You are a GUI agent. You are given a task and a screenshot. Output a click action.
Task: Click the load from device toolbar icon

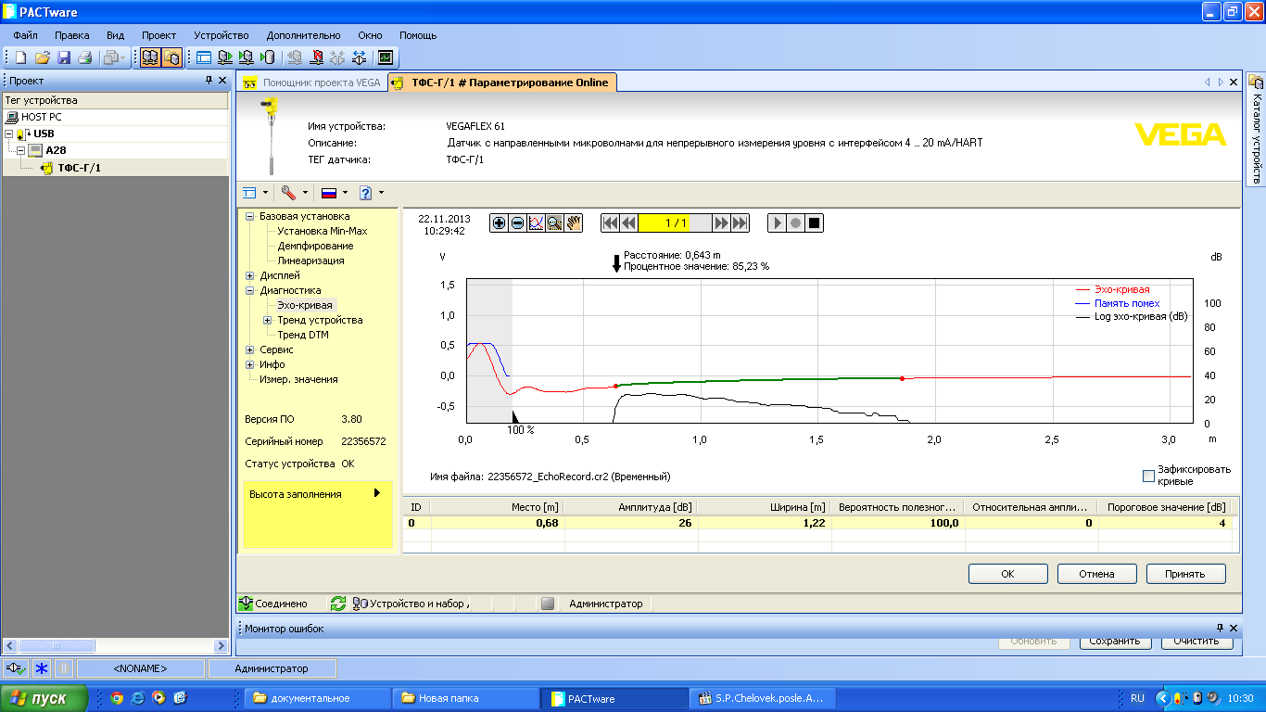225,57
